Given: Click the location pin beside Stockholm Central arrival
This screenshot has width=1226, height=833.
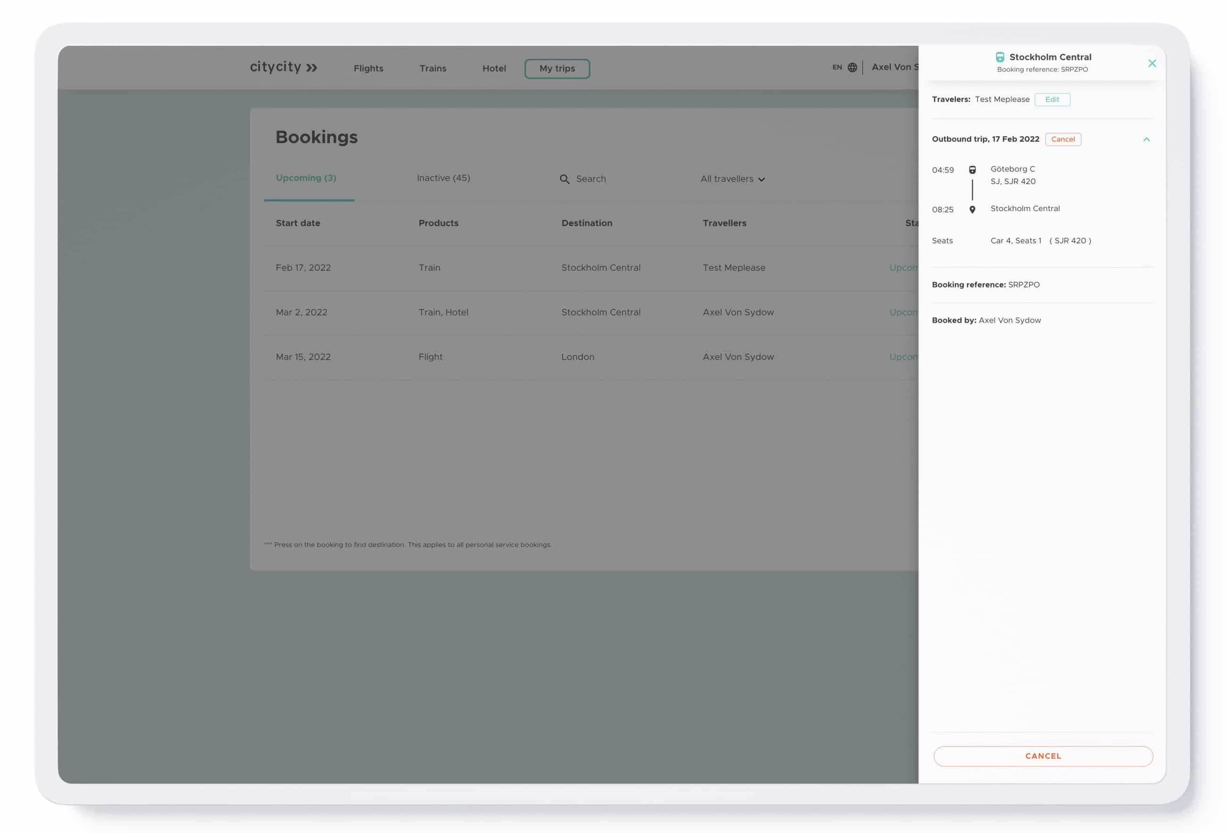Looking at the screenshot, I should (x=972, y=209).
